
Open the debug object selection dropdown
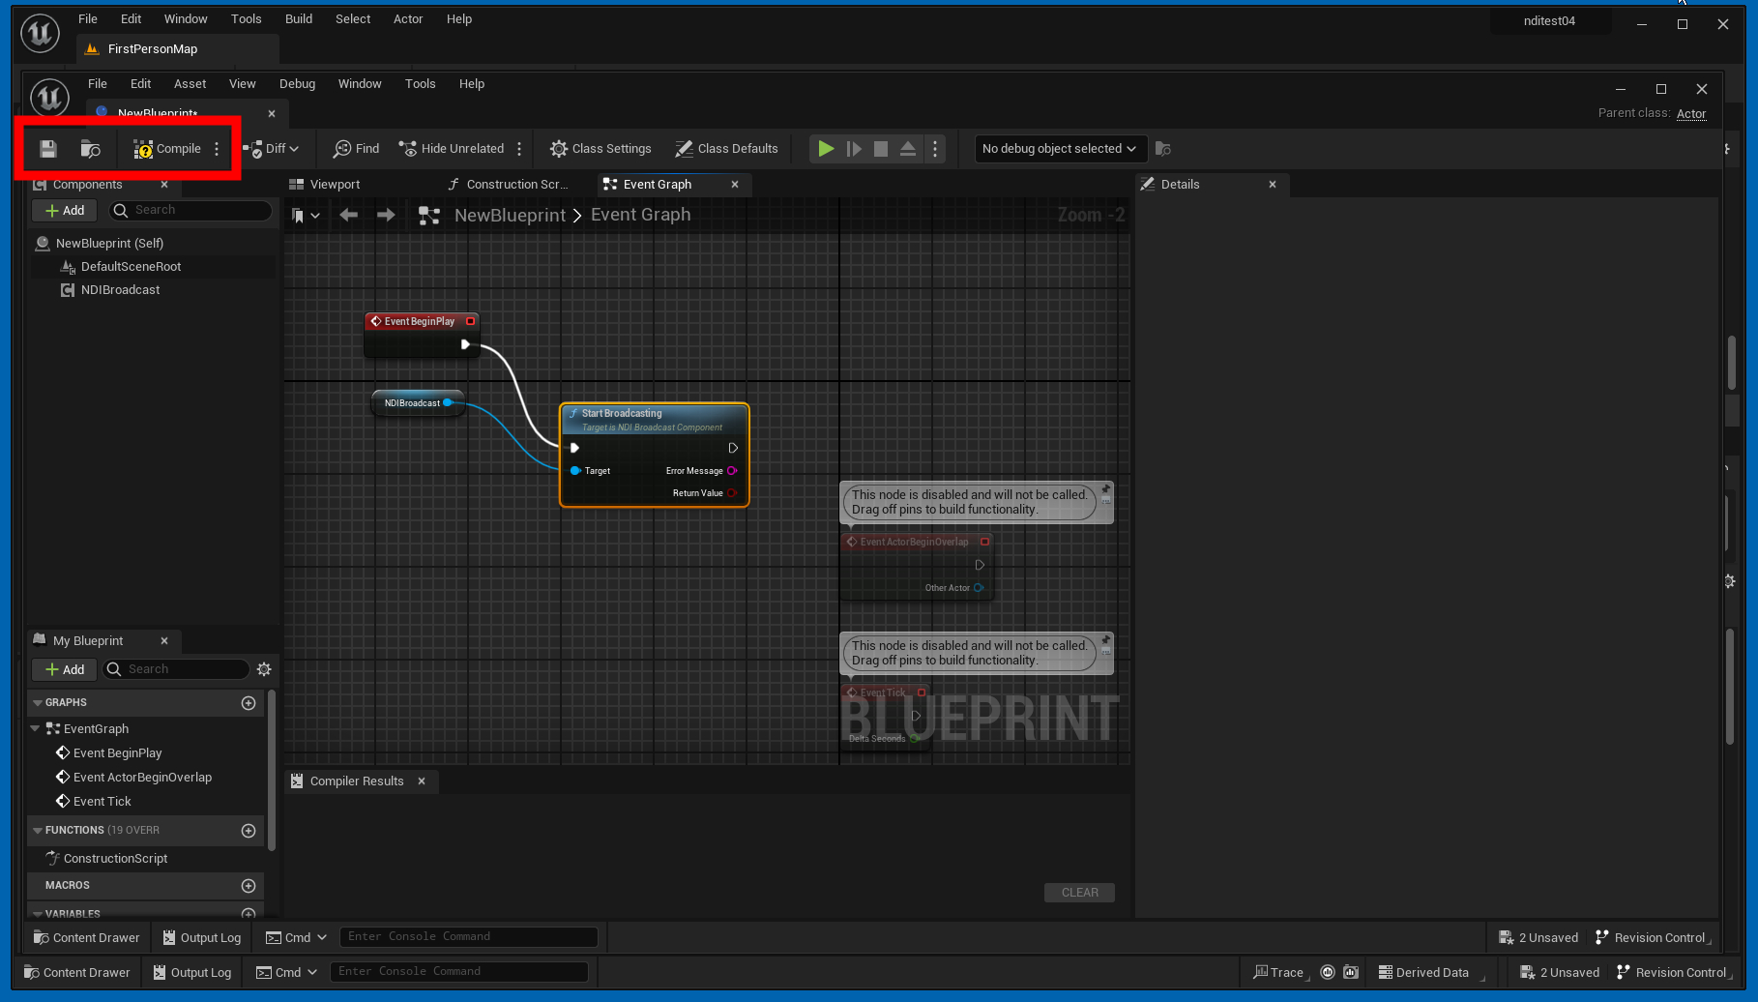pos(1059,149)
